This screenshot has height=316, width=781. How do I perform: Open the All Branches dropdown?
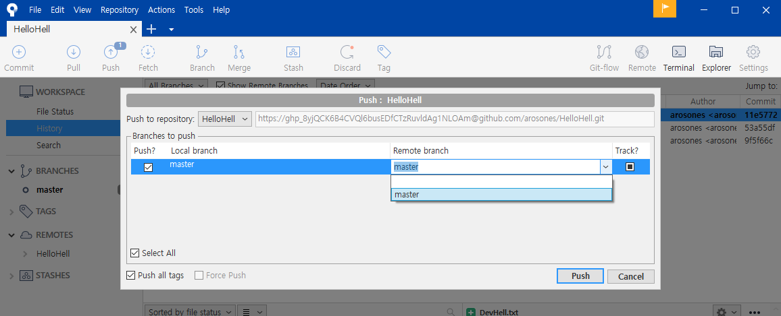(x=178, y=86)
